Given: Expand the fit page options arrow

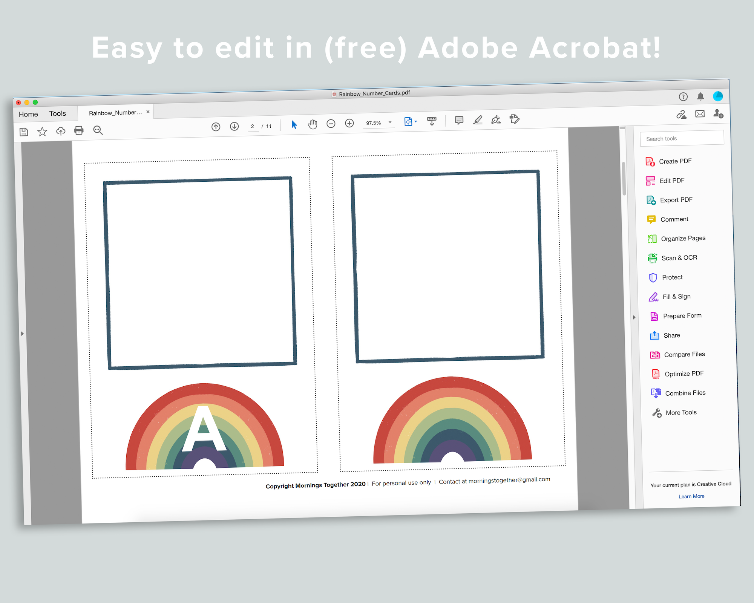Looking at the screenshot, I should [x=415, y=122].
